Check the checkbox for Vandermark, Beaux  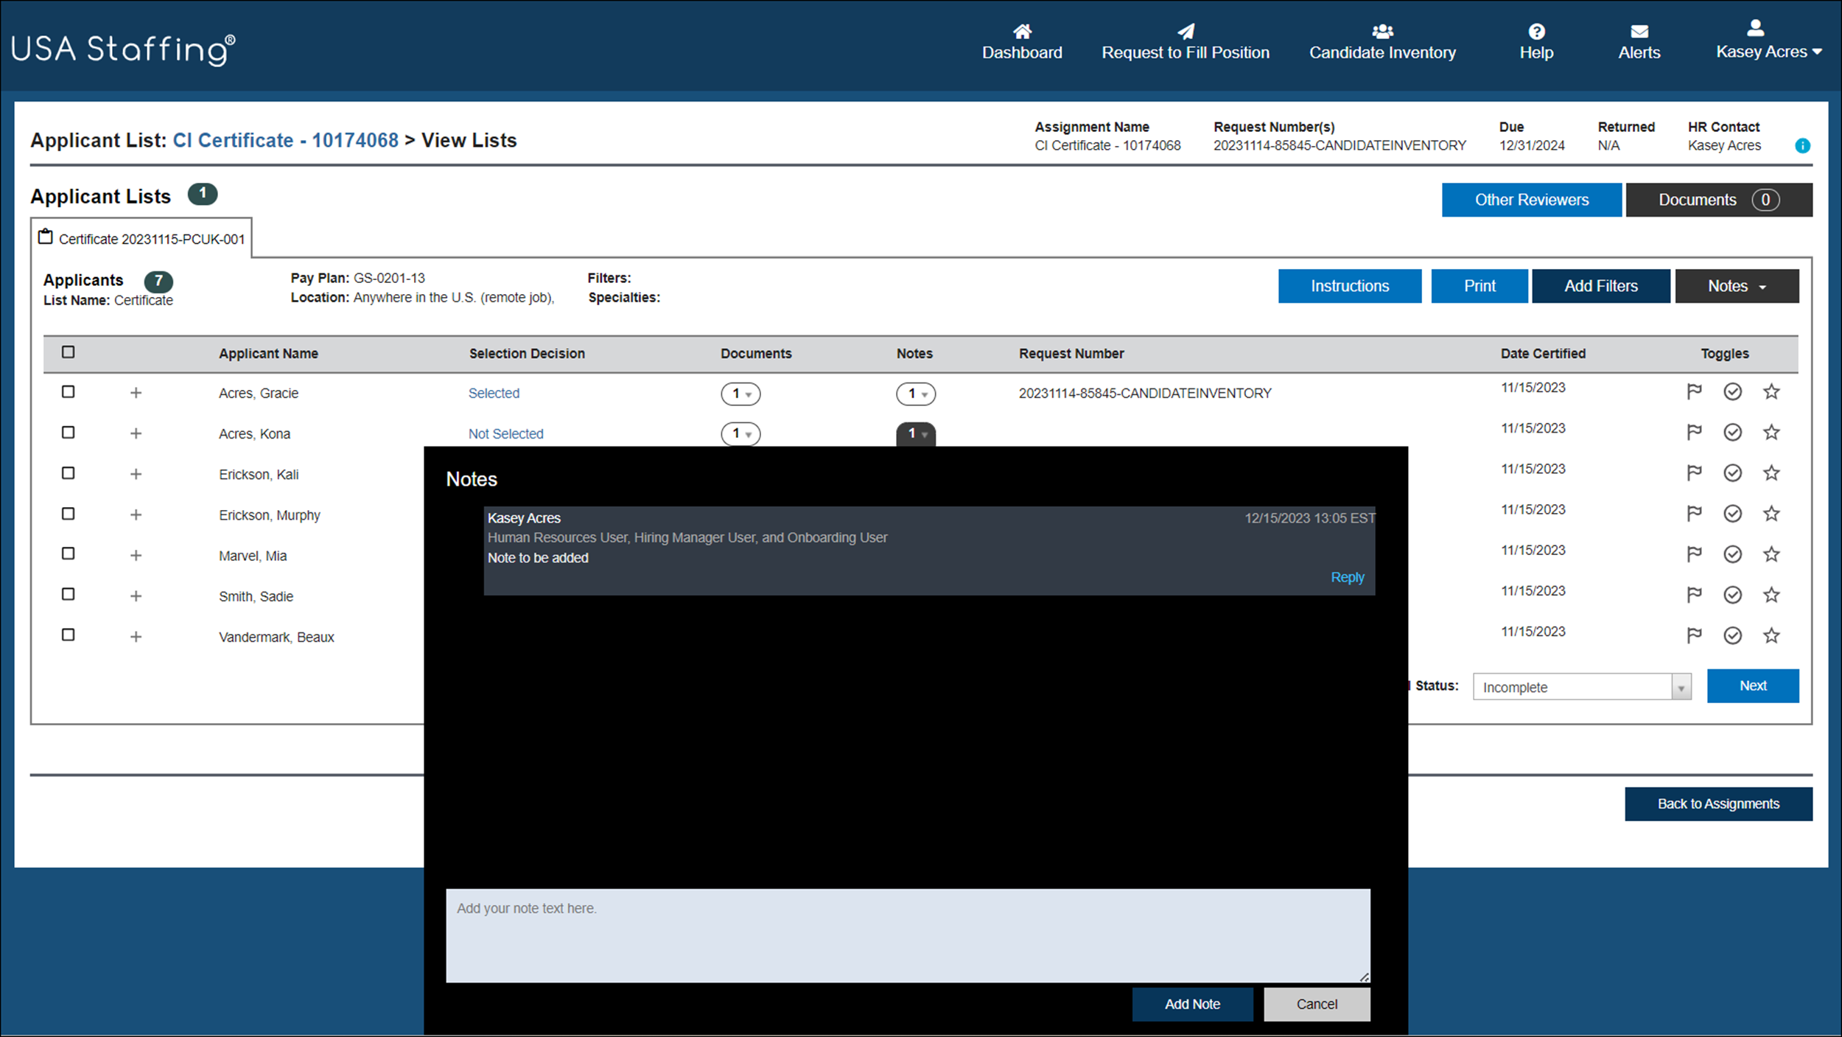(68, 635)
